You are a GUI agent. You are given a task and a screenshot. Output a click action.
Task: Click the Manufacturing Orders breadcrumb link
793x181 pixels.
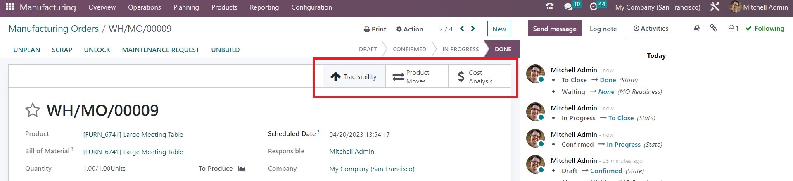coord(54,29)
